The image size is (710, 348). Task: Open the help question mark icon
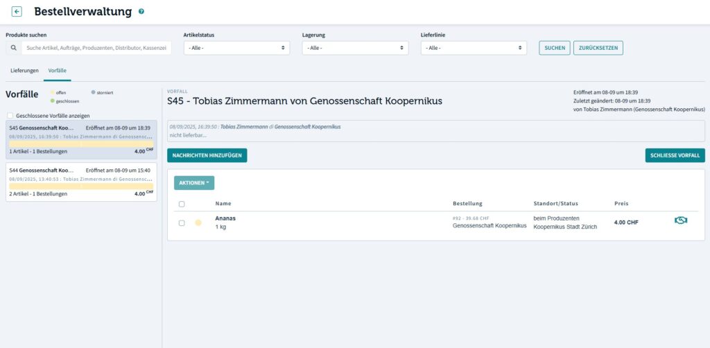tap(141, 12)
